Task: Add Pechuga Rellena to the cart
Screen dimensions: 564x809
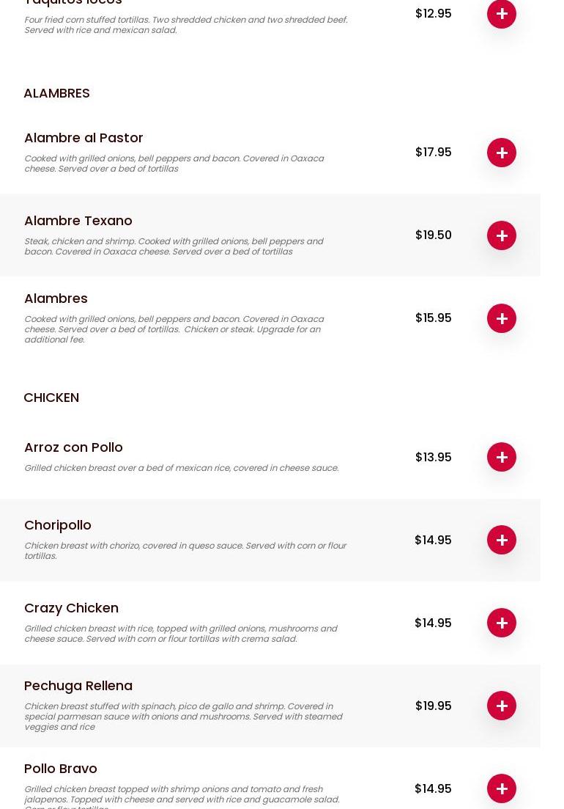Action: 501,706
